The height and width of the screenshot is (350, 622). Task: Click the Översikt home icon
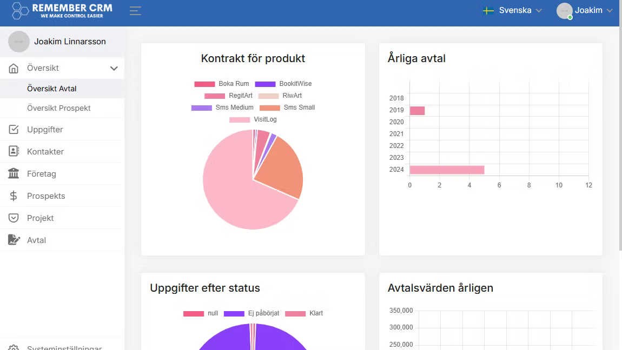[14, 68]
